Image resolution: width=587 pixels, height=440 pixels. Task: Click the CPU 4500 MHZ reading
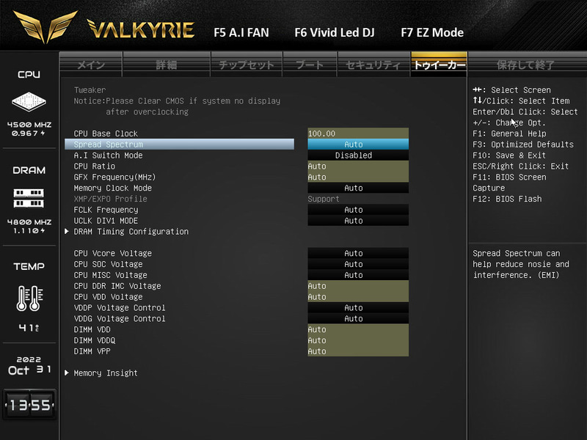pyautogui.click(x=29, y=125)
